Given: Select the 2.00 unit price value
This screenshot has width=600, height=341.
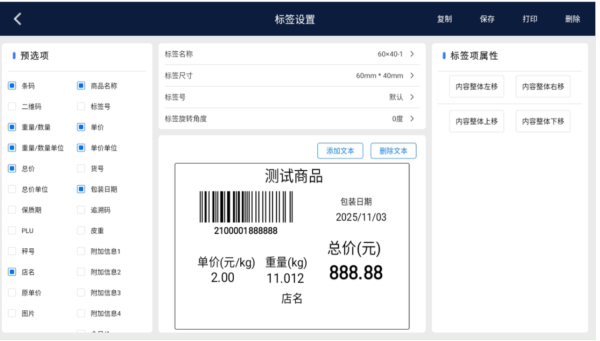Looking at the screenshot, I should pos(222,278).
